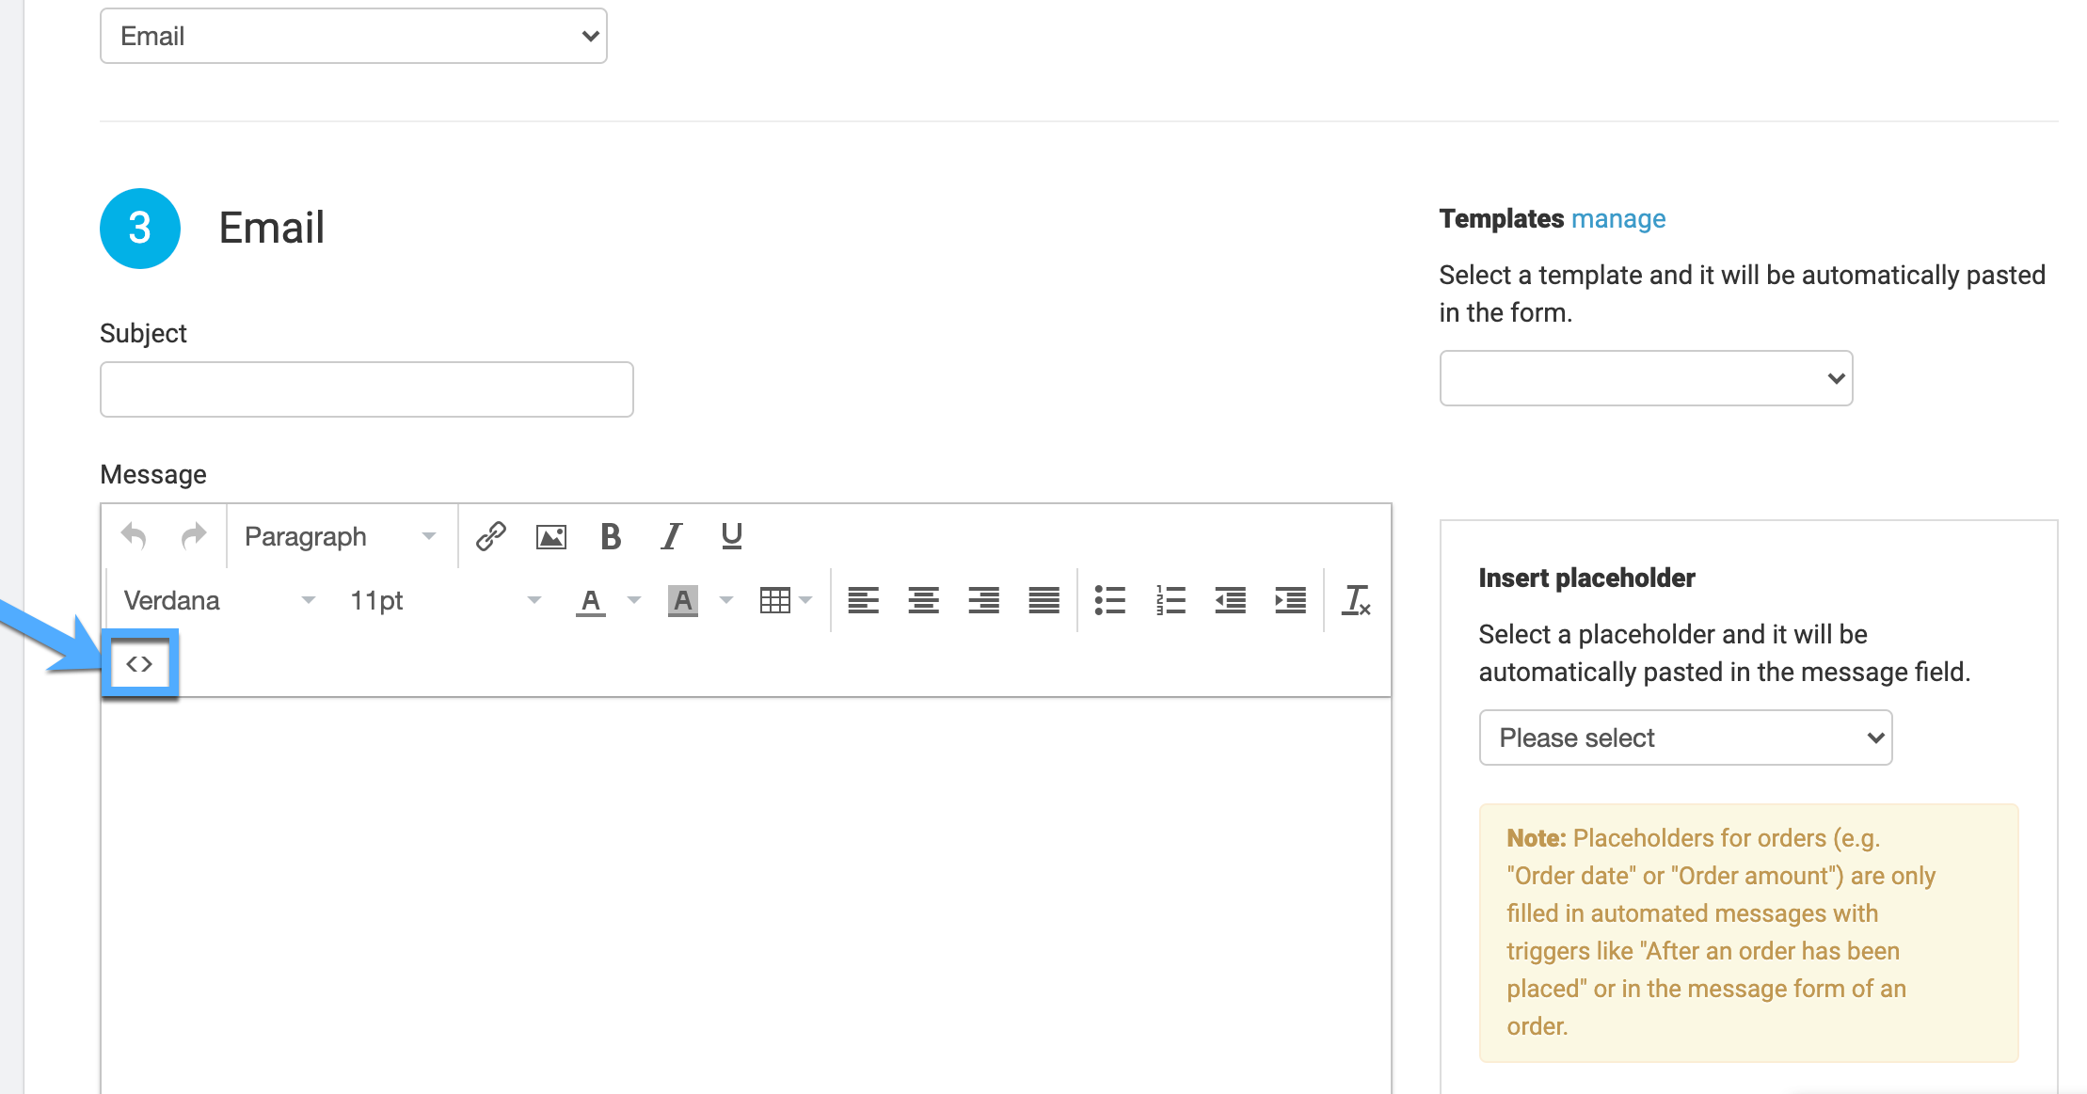Click the undo arrow in editor toolbar

click(x=135, y=536)
